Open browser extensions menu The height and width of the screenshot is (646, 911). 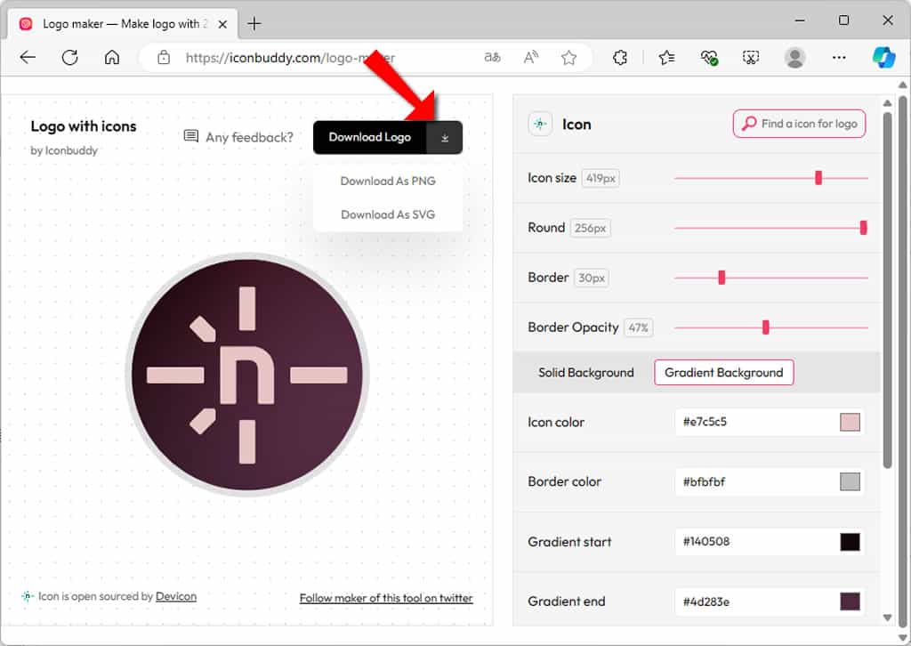tap(620, 58)
